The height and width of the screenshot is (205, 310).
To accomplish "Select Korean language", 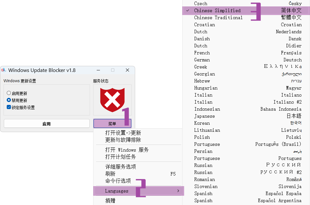I will click(x=246, y=123).
